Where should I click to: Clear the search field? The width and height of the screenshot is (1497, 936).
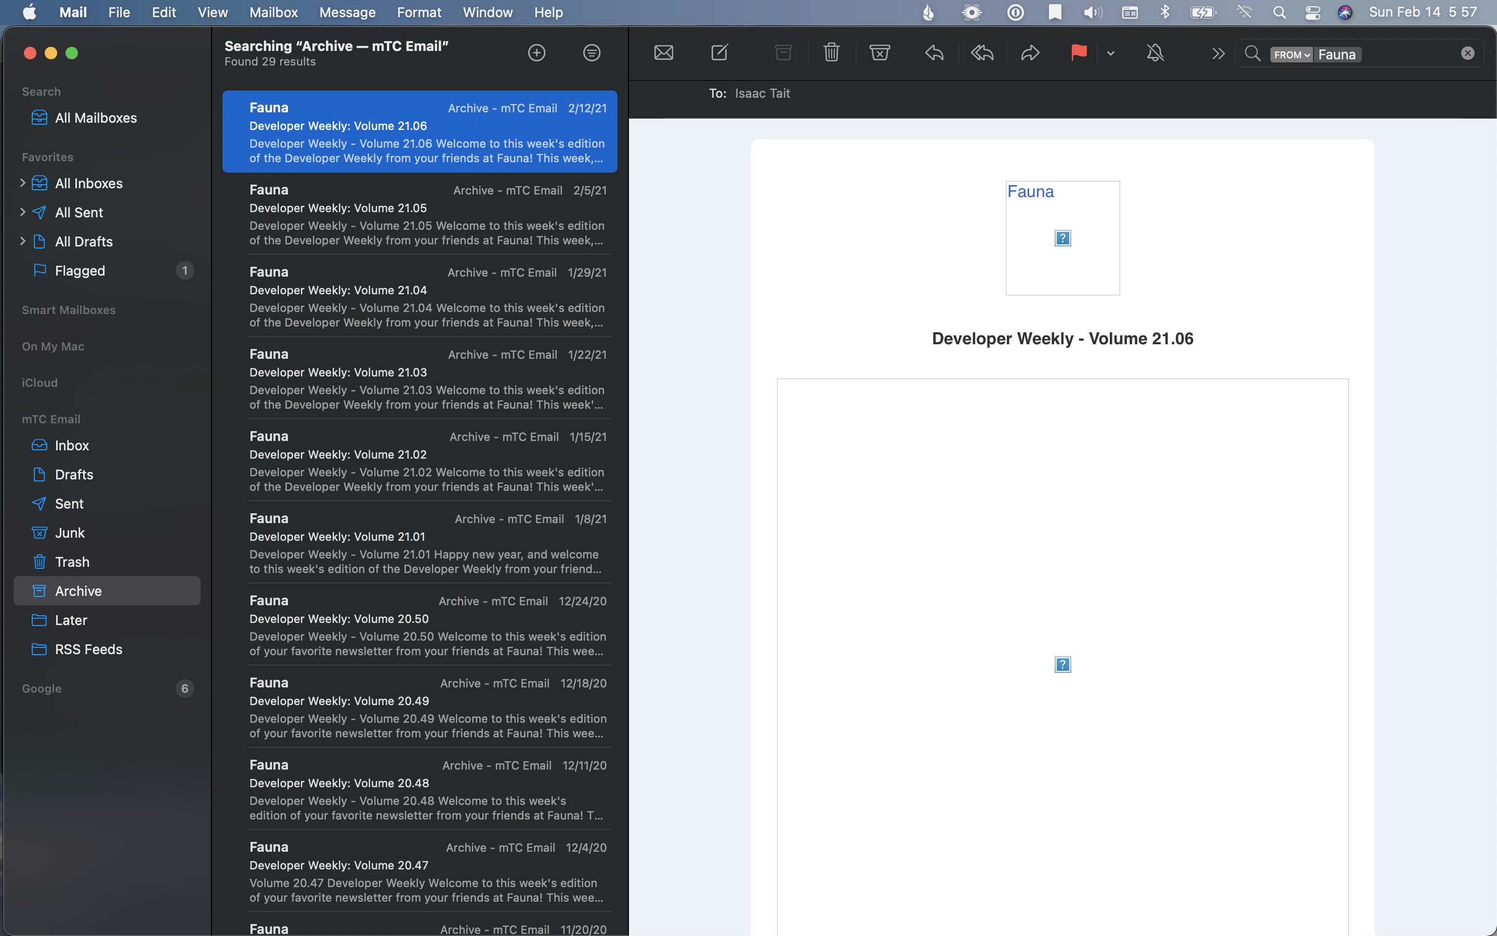click(x=1467, y=53)
